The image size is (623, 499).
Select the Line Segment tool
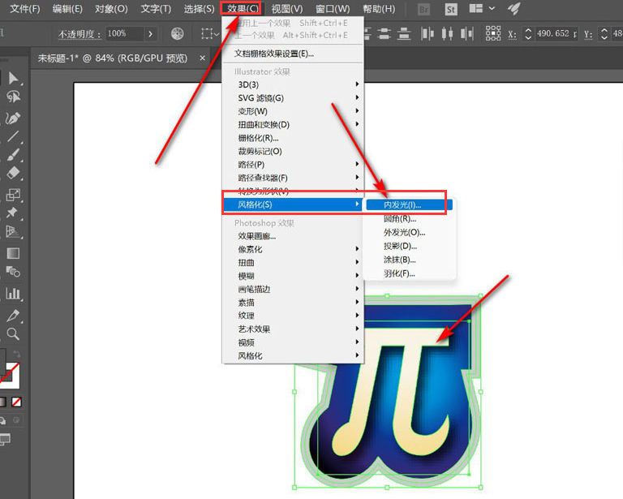13,137
